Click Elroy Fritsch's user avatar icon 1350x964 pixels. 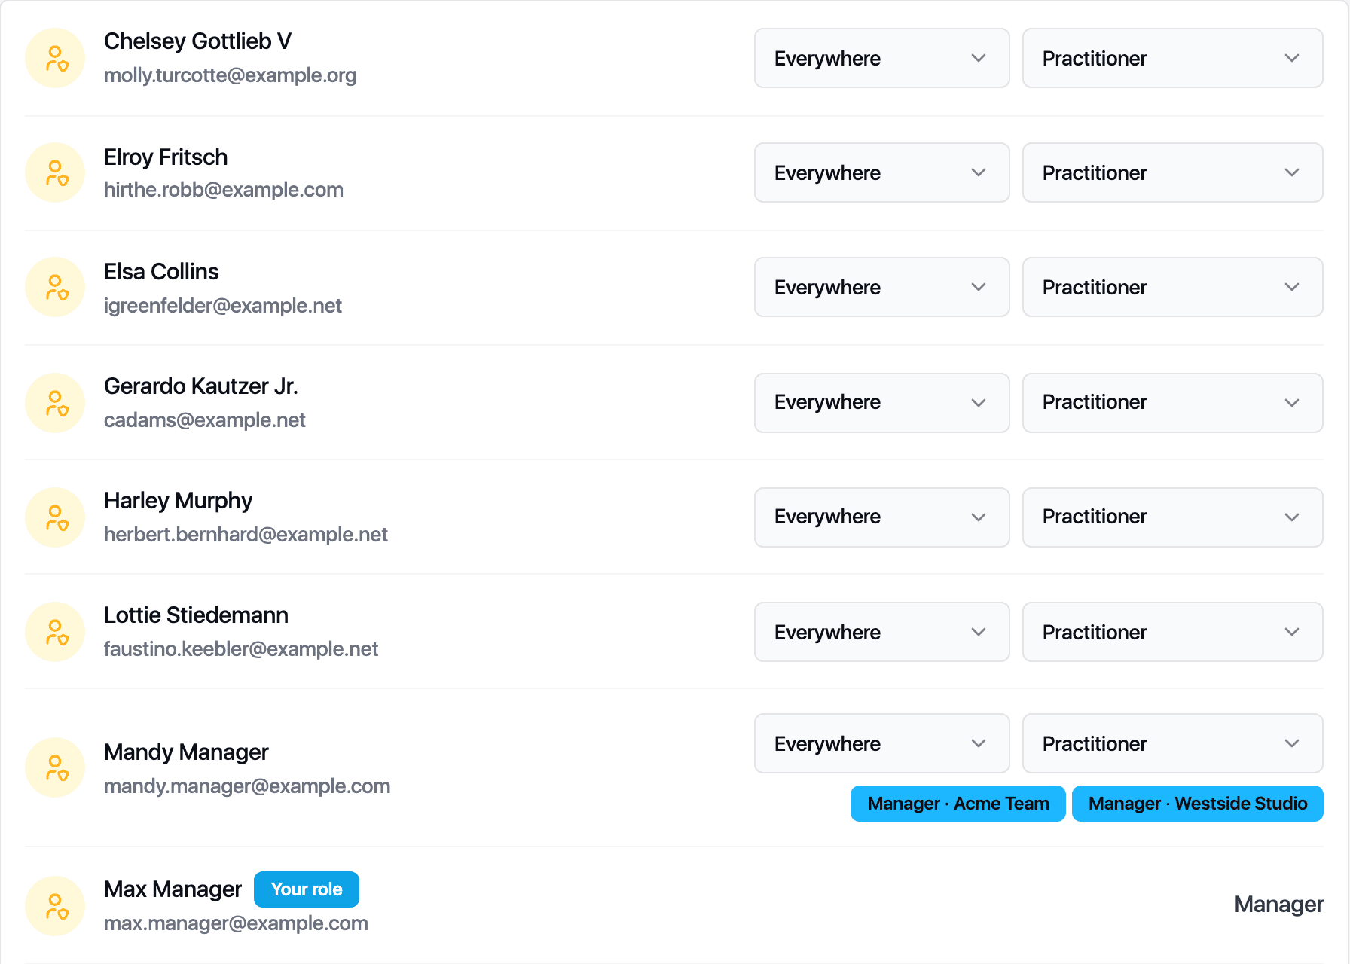[55, 172]
